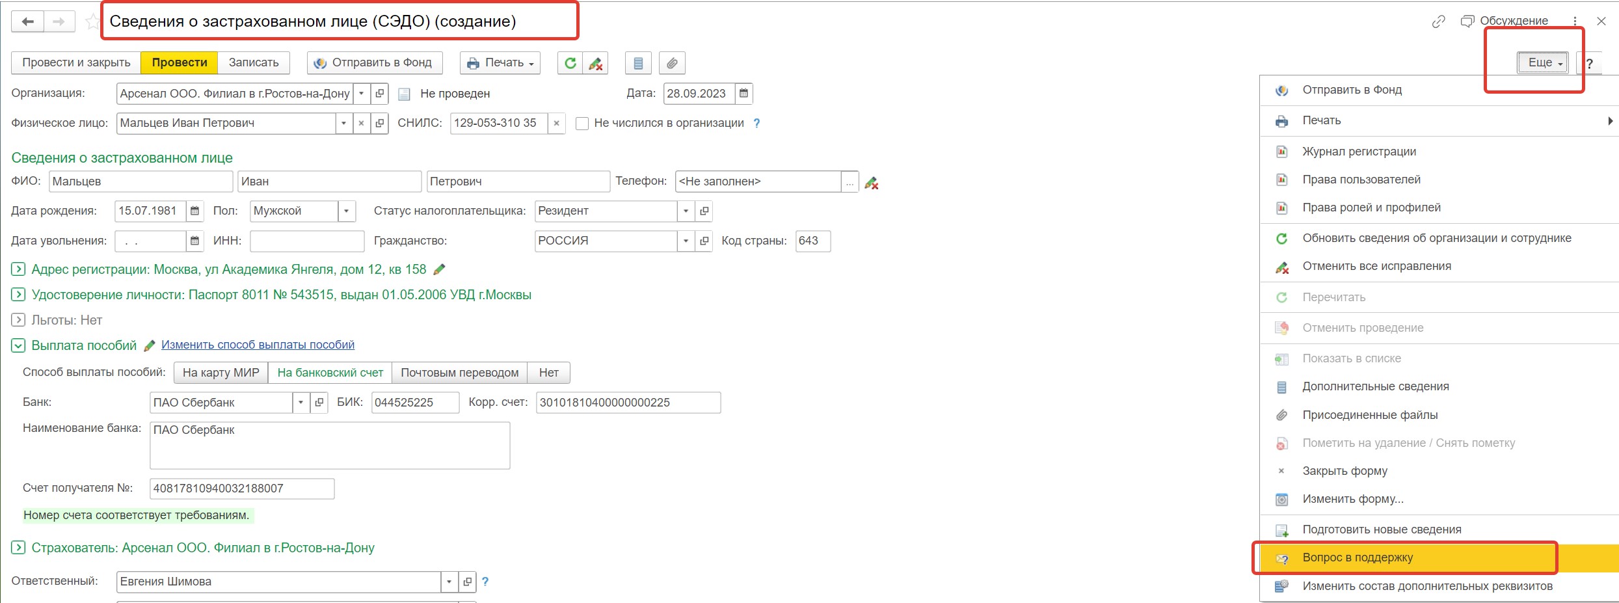
Task: Open calendar for the document date field
Action: pos(743,94)
